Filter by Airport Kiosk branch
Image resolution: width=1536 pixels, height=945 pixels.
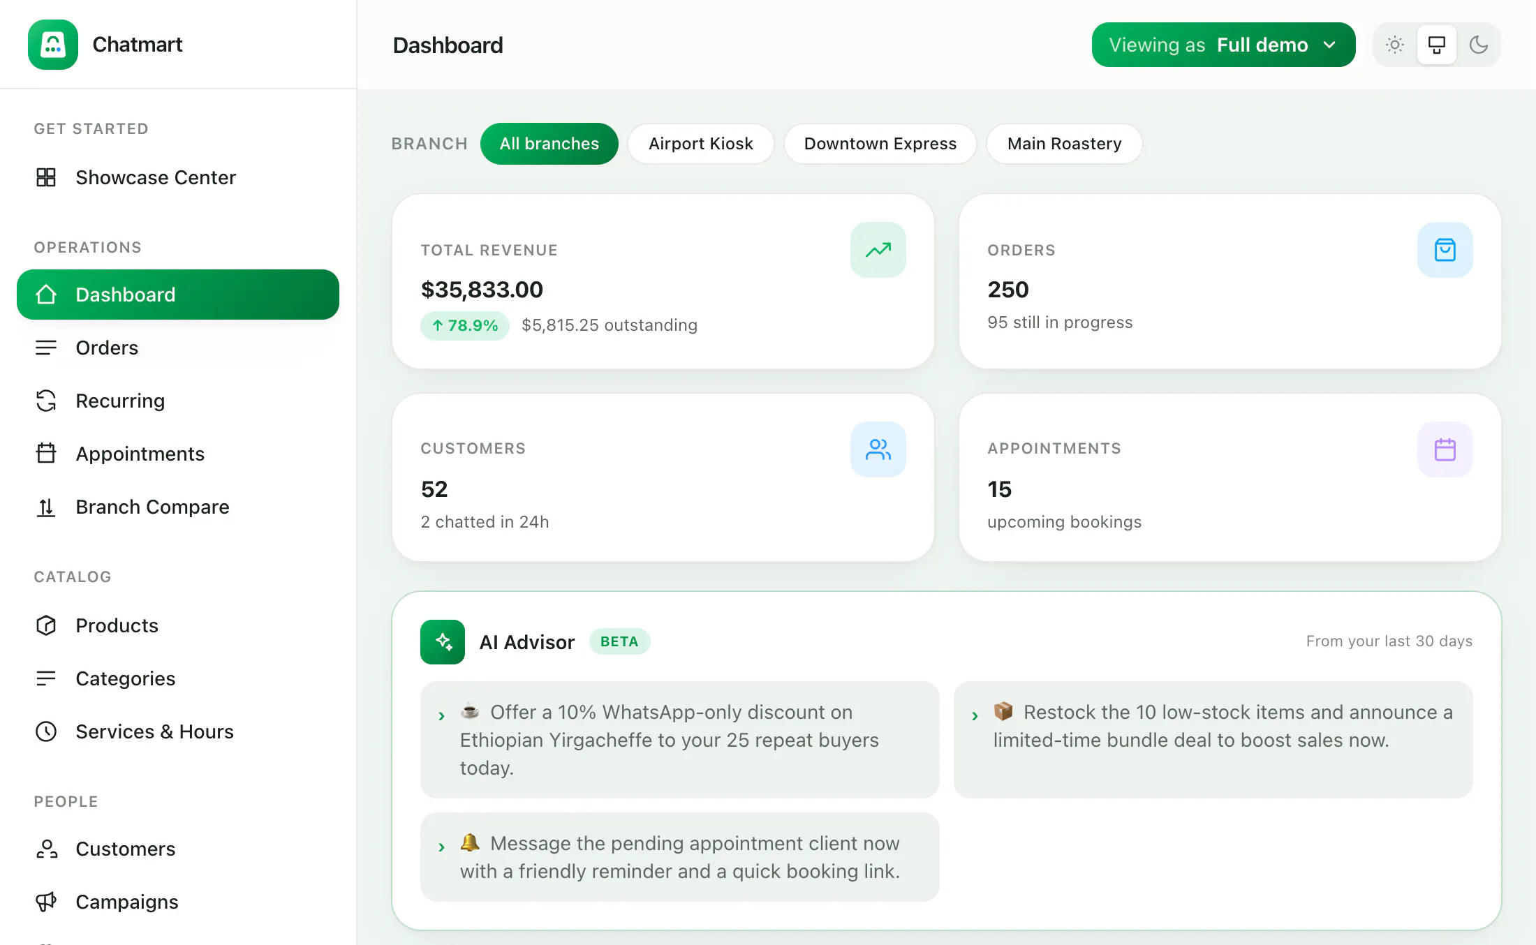click(701, 144)
